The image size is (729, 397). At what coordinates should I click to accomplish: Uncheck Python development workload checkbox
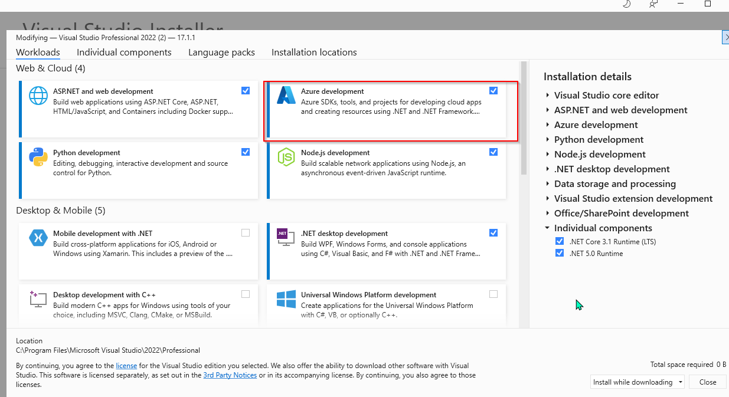(246, 152)
